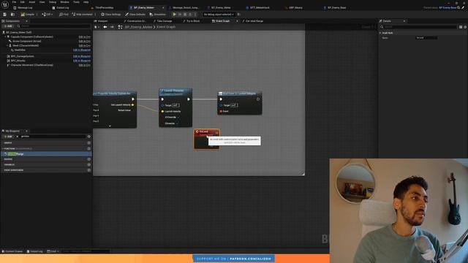
Task: Open the Edit menu
Action: [23, 2]
